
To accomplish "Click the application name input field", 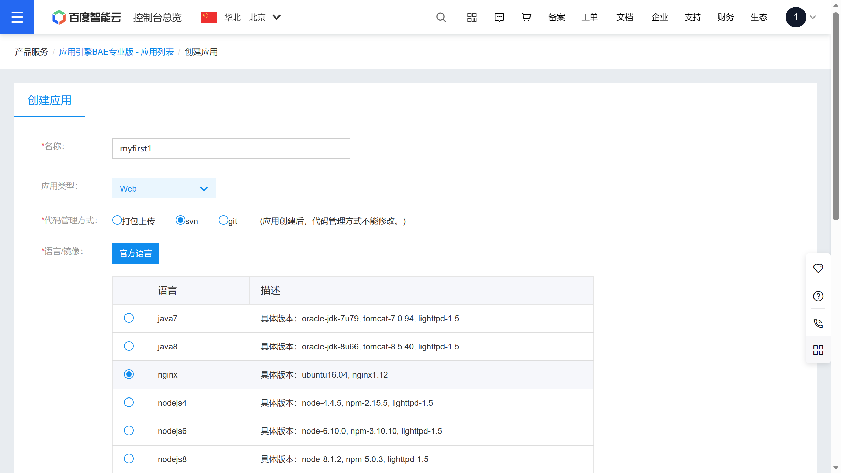I will point(231,148).
